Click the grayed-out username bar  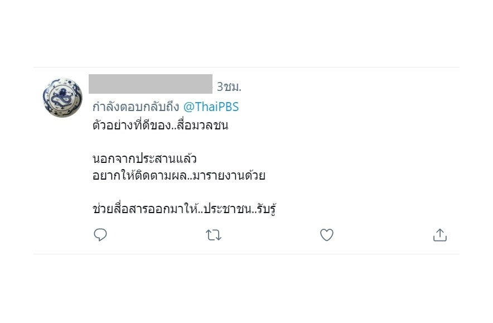pos(151,84)
